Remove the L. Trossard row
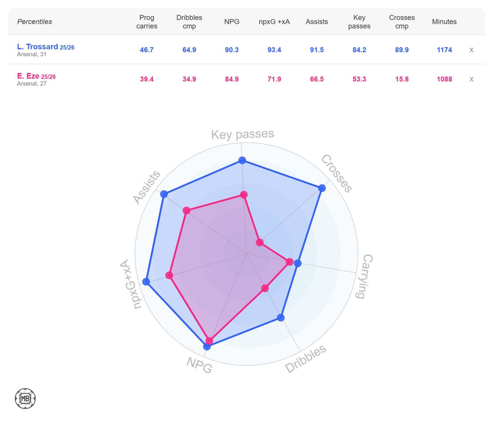493x431 pixels. (x=471, y=50)
